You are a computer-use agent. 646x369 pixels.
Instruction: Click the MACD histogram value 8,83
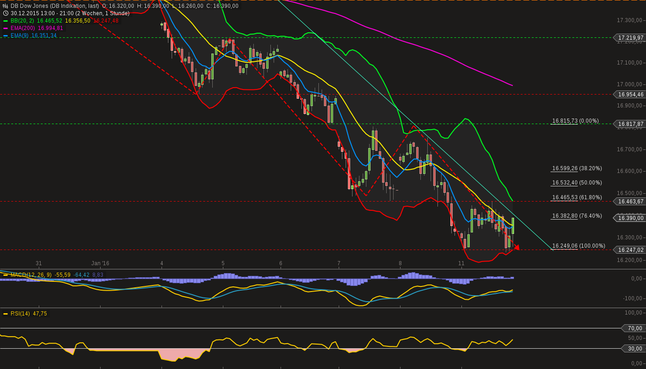click(98, 275)
